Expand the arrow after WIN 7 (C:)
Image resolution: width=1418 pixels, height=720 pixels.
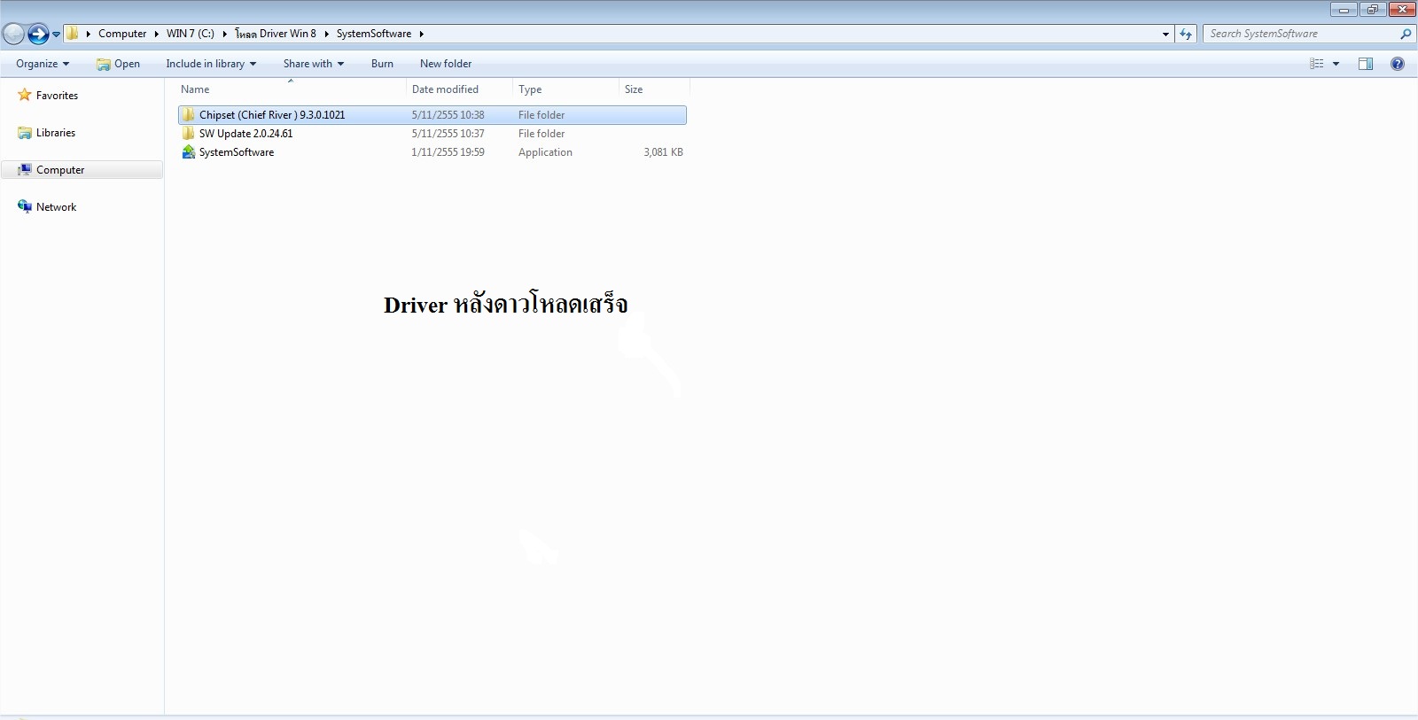point(225,34)
